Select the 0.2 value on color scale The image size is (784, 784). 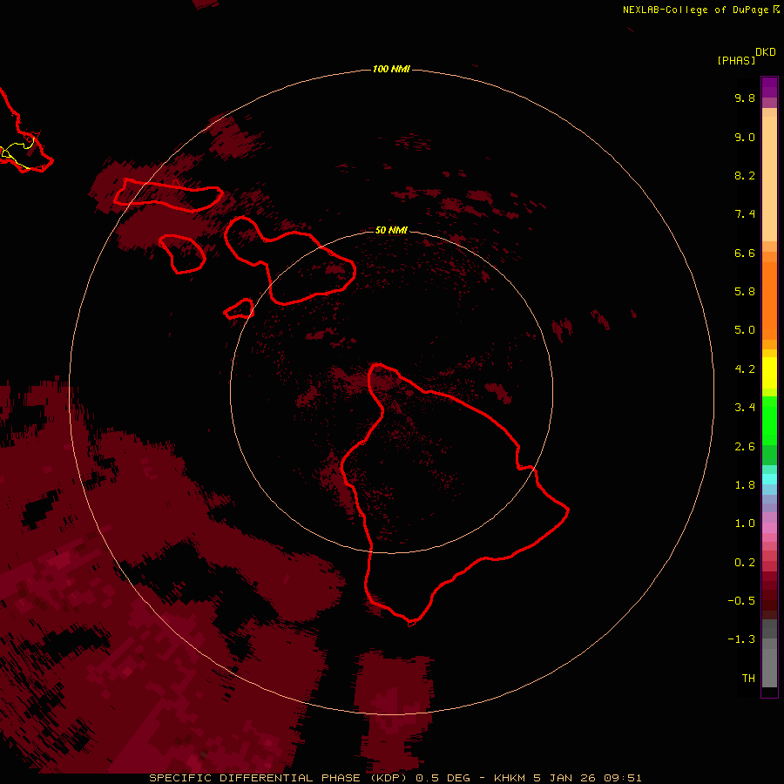pos(745,563)
